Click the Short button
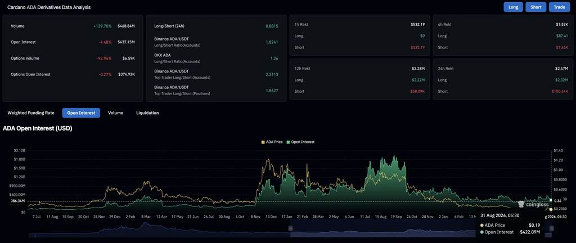Viewport: 576px width, 243px height. 535,7
